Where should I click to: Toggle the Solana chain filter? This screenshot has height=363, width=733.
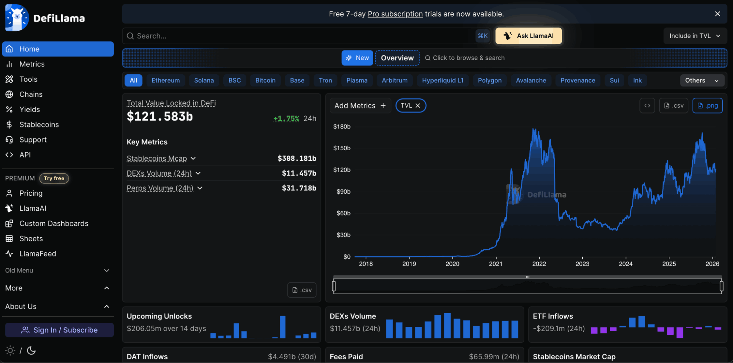(204, 80)
